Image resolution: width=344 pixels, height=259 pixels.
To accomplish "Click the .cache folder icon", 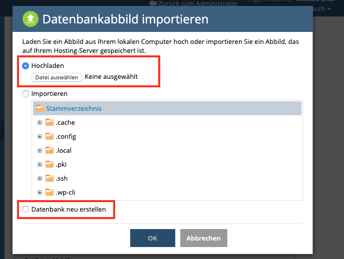I will [49, 122].
